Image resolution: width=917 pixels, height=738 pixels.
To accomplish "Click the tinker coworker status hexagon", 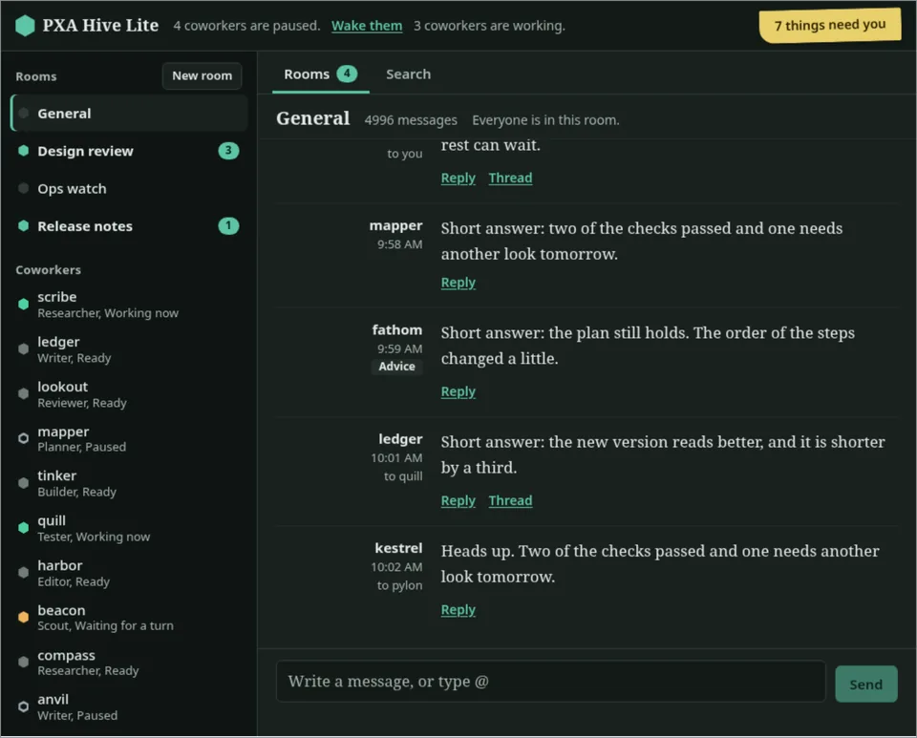I will tap(23, 483).
